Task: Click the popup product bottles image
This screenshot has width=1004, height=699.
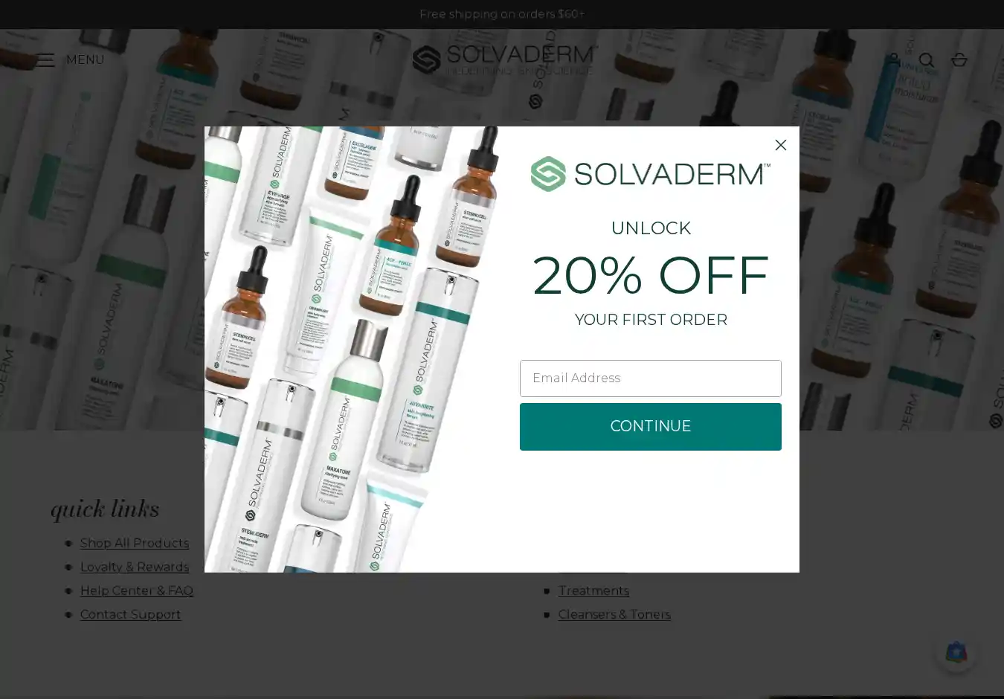Action: tap(352, 349)
